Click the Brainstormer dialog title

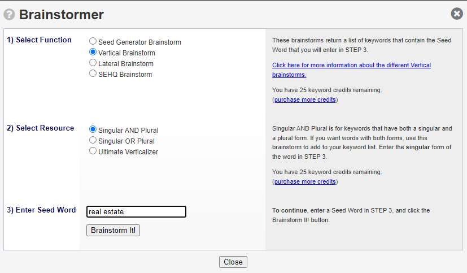[62, 15]
